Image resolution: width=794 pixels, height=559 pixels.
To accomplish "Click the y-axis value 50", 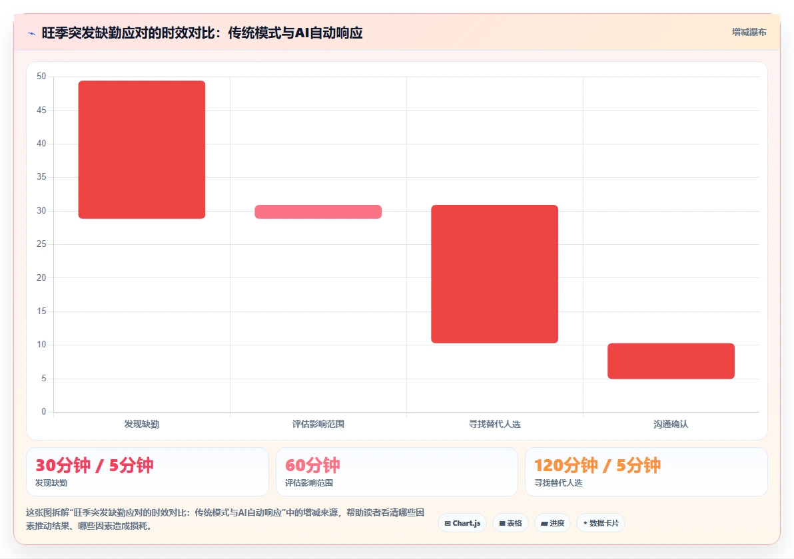I will (41, 77).
